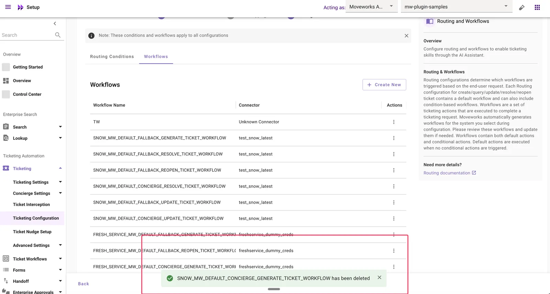550x294 pixels.
Task: Expand Concierge Settings submenu
Action: coord(60,193)
